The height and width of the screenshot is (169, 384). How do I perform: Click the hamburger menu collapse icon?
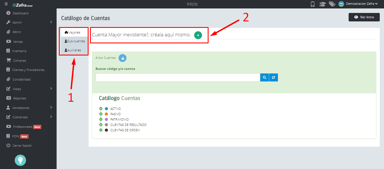(6, 4)
